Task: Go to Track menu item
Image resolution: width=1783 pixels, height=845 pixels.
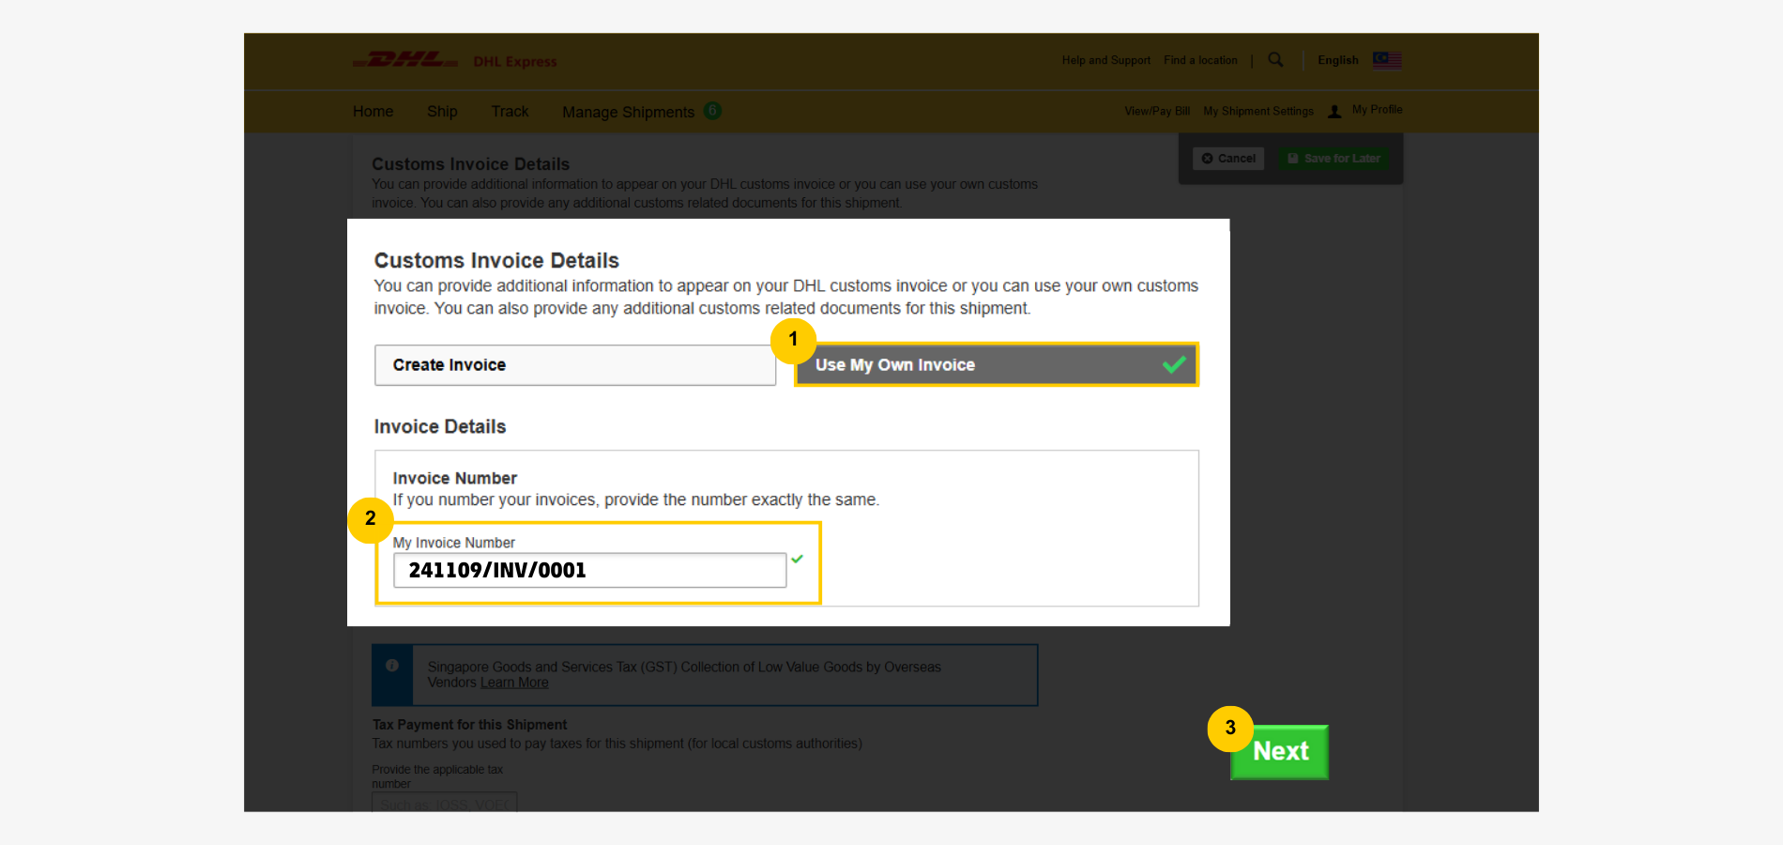Action: coord(510,111)
